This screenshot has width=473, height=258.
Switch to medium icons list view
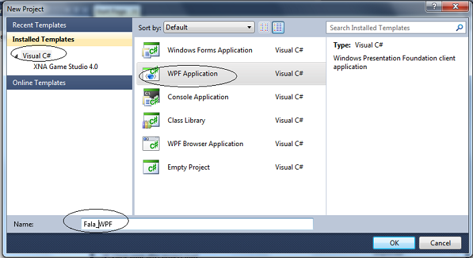[x=278, y=27]
